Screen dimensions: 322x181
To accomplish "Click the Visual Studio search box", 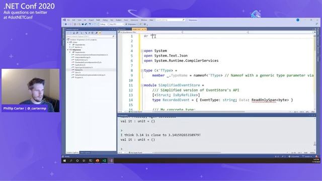I will pyautogui.click(x=170, y=20).
